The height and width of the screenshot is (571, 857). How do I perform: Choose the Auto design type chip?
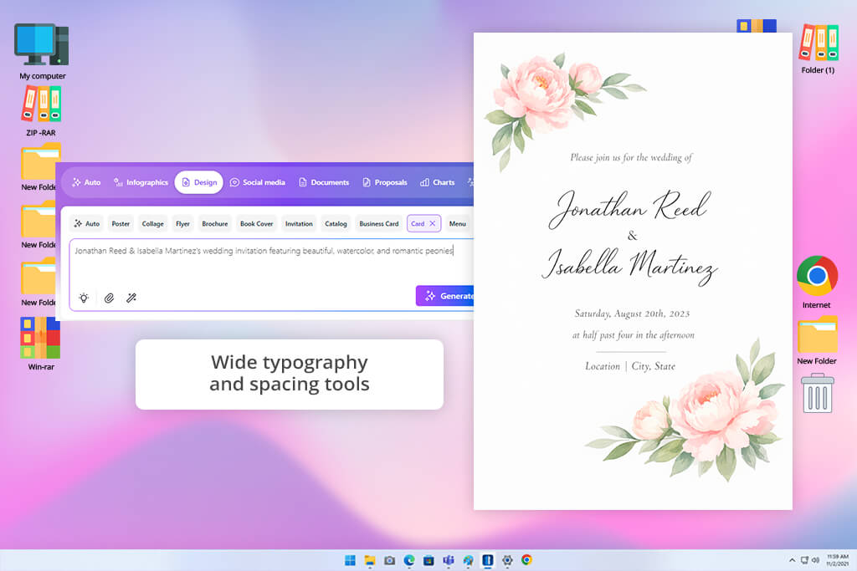click(87, 224)
